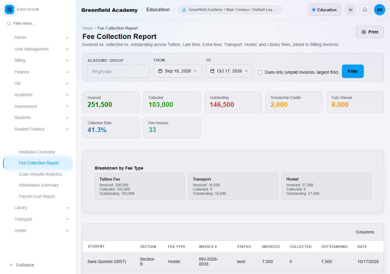Open the AK user avatar menu
The height and width of the screenshot is (274, 390).
point(380,10)
